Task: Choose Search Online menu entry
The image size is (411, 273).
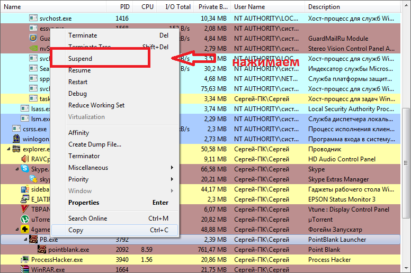Action: tap(115, 219)
